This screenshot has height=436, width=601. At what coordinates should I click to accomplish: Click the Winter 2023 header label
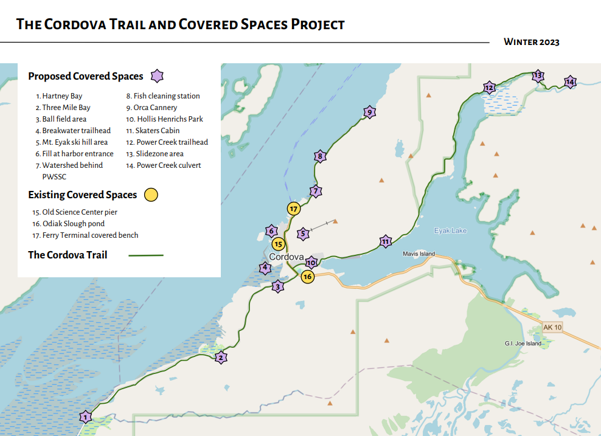coord(531,43)
